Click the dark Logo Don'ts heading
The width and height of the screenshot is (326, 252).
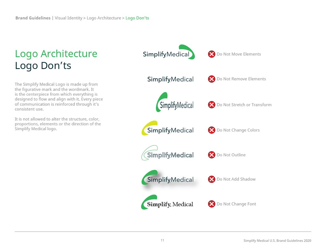click(x=43, y=66)
